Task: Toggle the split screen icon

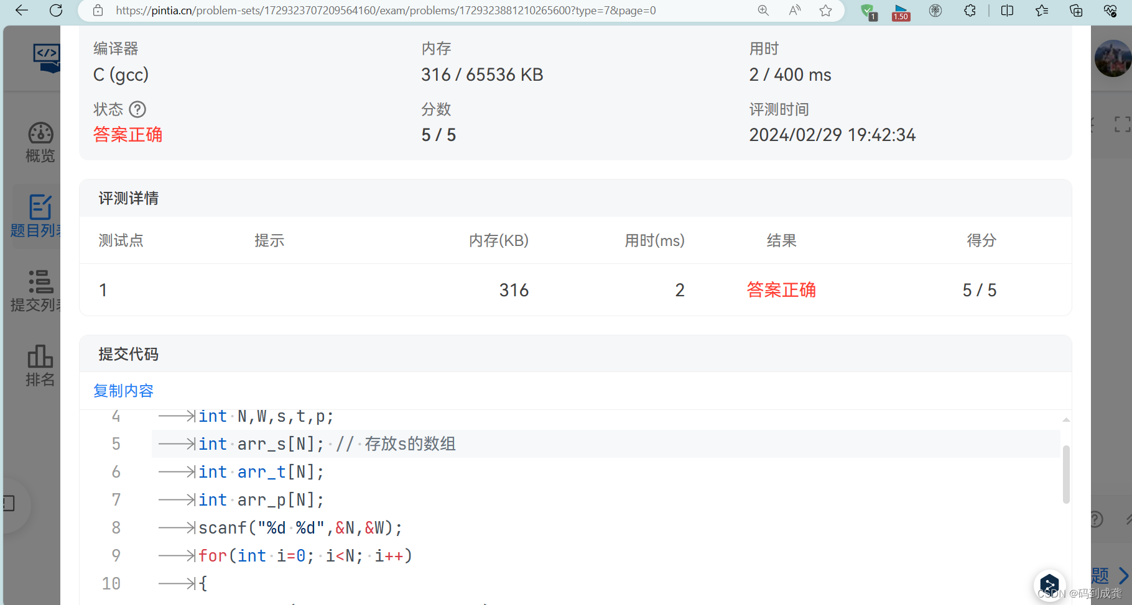Action: (1008, 11)
